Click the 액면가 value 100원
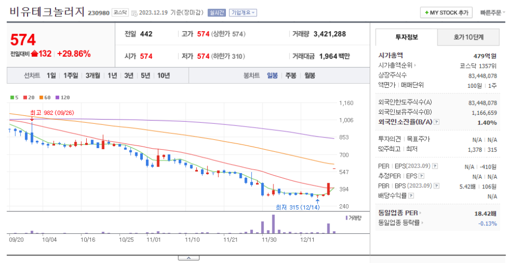 click(x=474, y=85)
